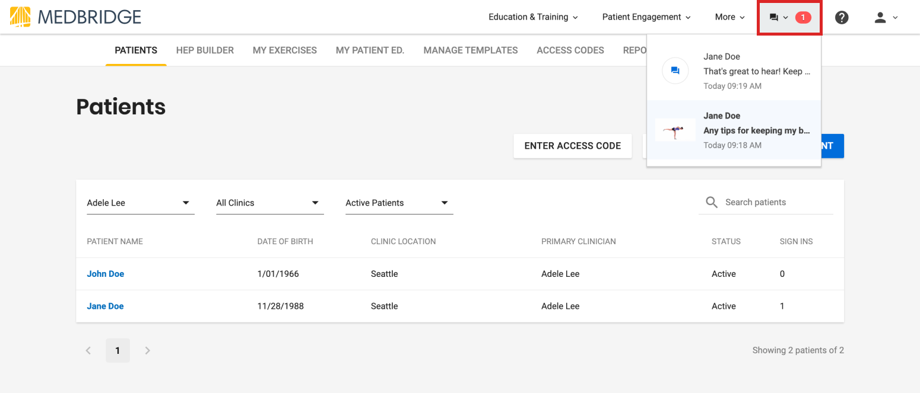
Task: Open message "That's great to hear! Keep"
Action: click(x=734, y=71)
